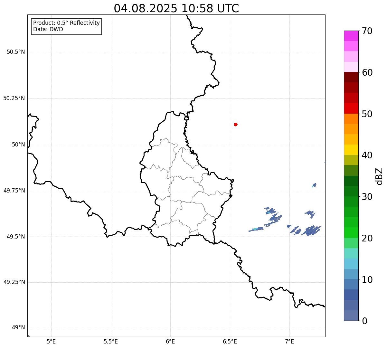Click the title "04.08.2025 10:58 UTC"

click(x=176, y=8)
